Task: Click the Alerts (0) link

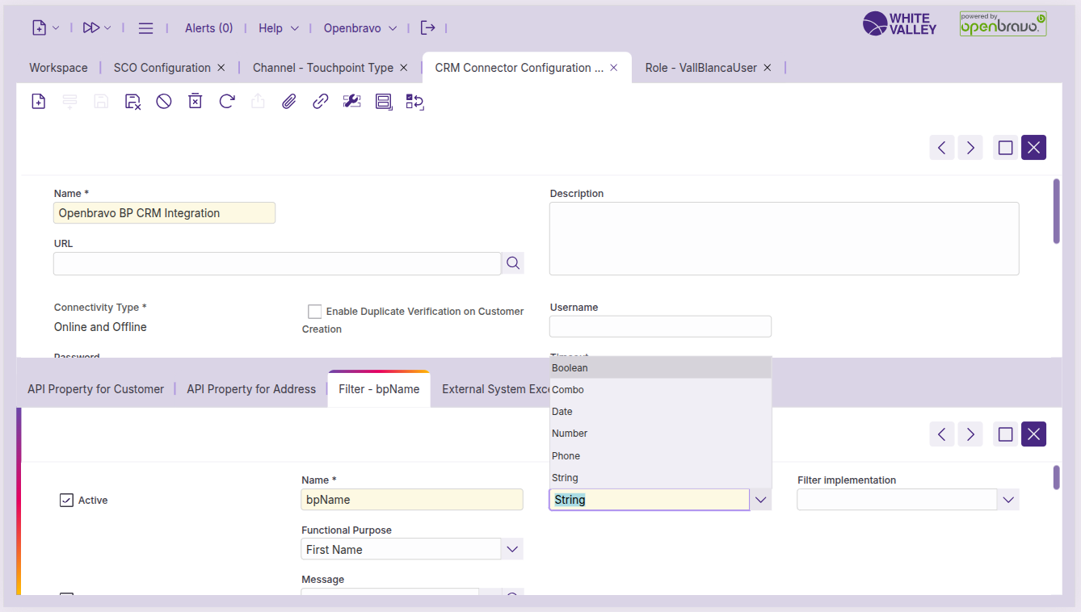Action: 208,27
